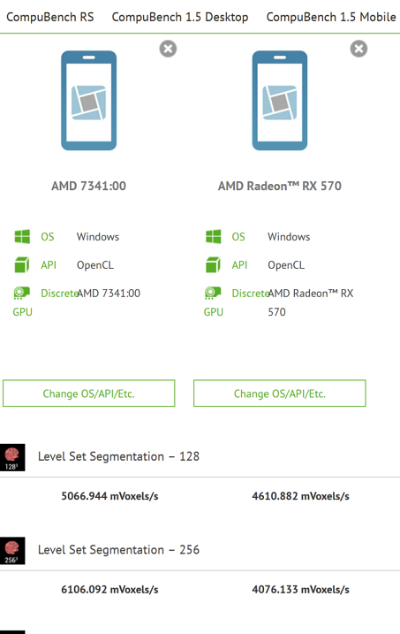
Task: Open Level Set Segmentation 128 brain icon
Action: tap(12, 457)
